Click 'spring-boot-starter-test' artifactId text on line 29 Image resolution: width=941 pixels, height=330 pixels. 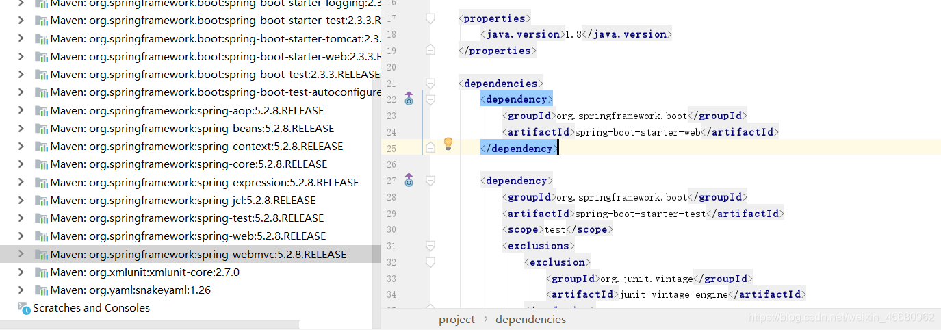click(x=640, y=214)
